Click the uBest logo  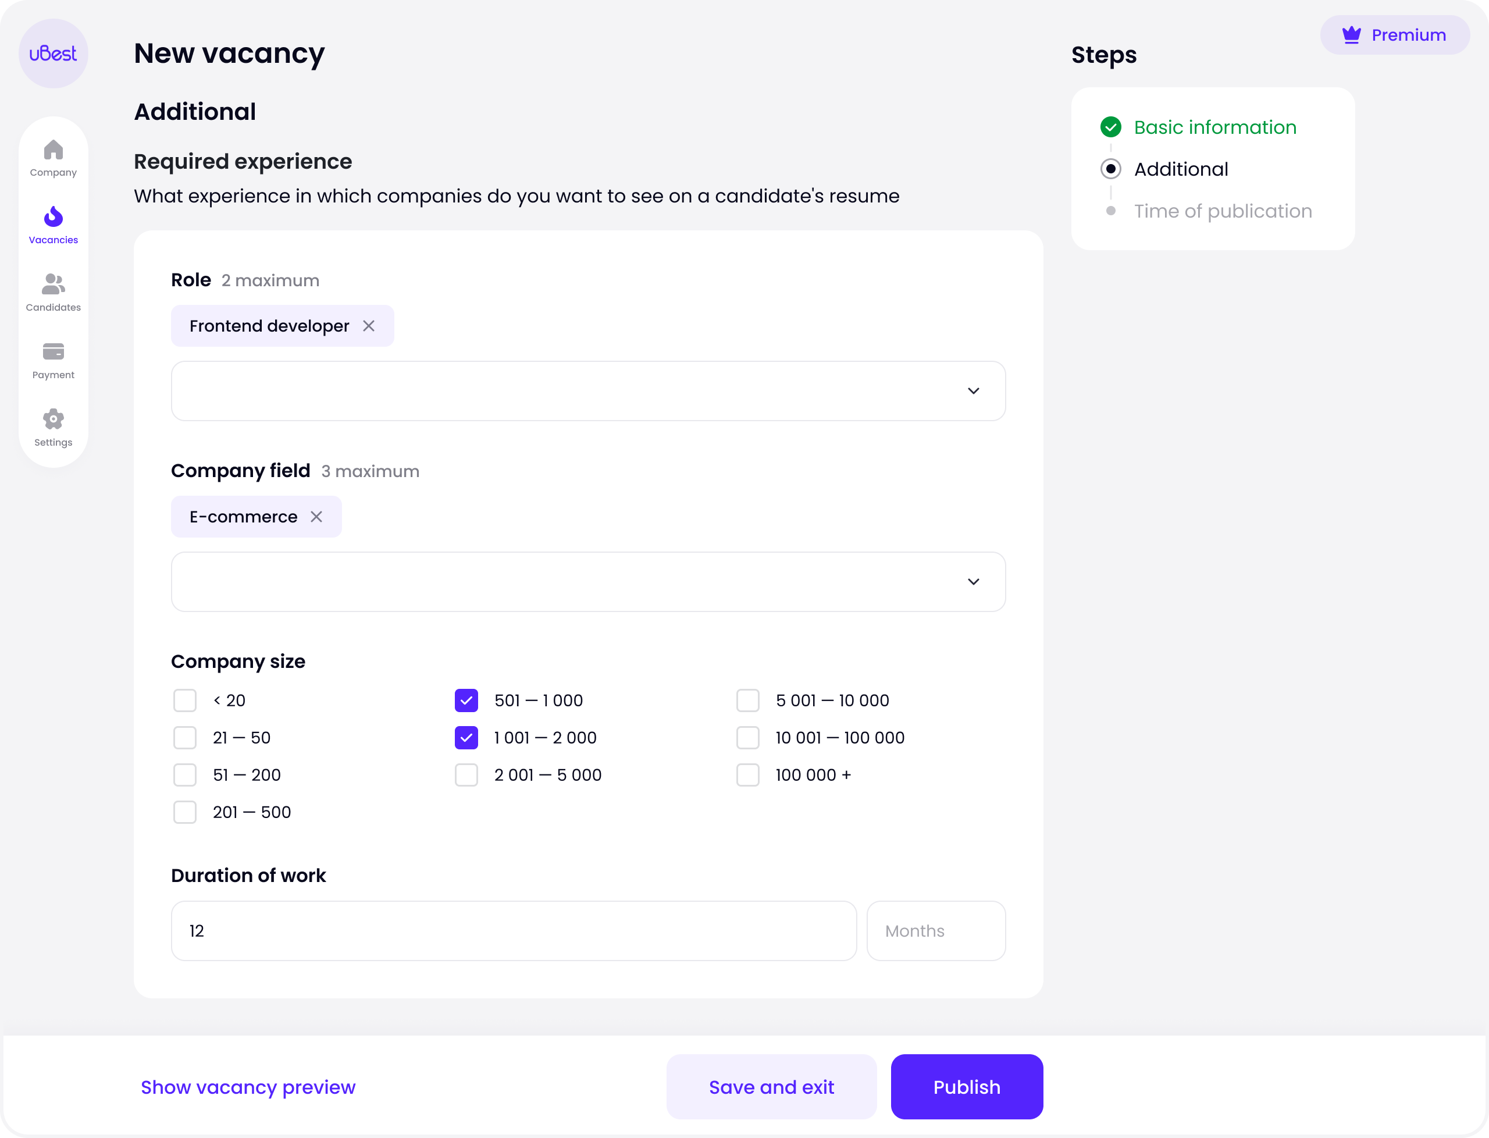pos(53,54)
